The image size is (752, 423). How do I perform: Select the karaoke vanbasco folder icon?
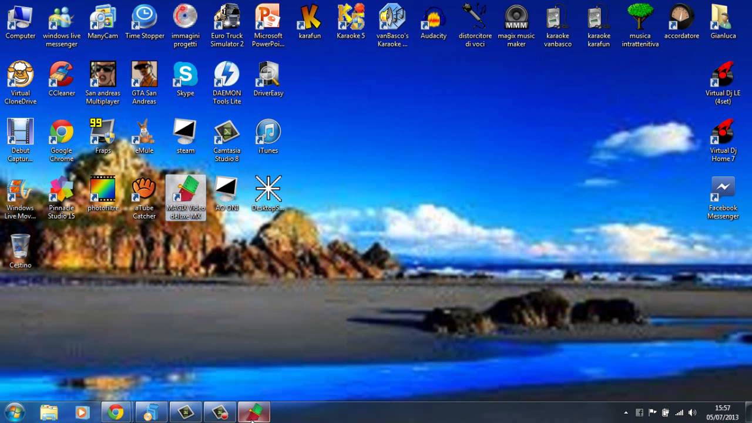pos(558,26)
